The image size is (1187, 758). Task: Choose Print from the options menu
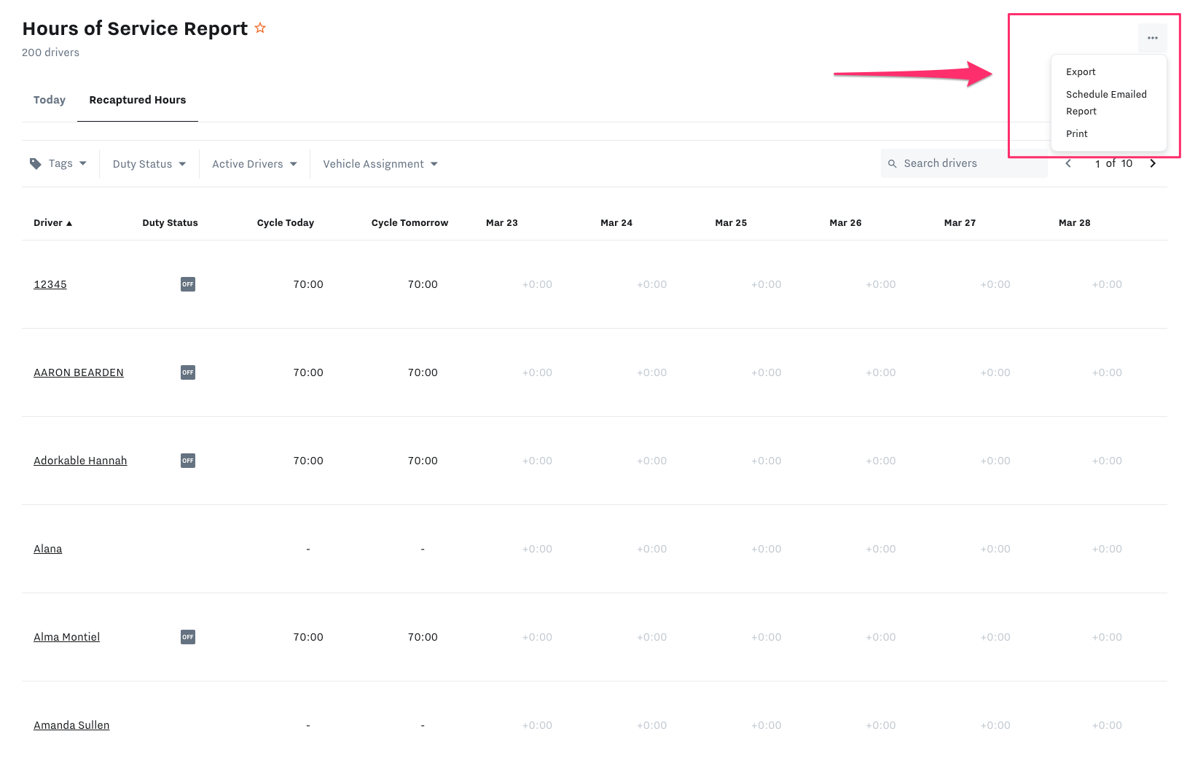point(1077,134)
